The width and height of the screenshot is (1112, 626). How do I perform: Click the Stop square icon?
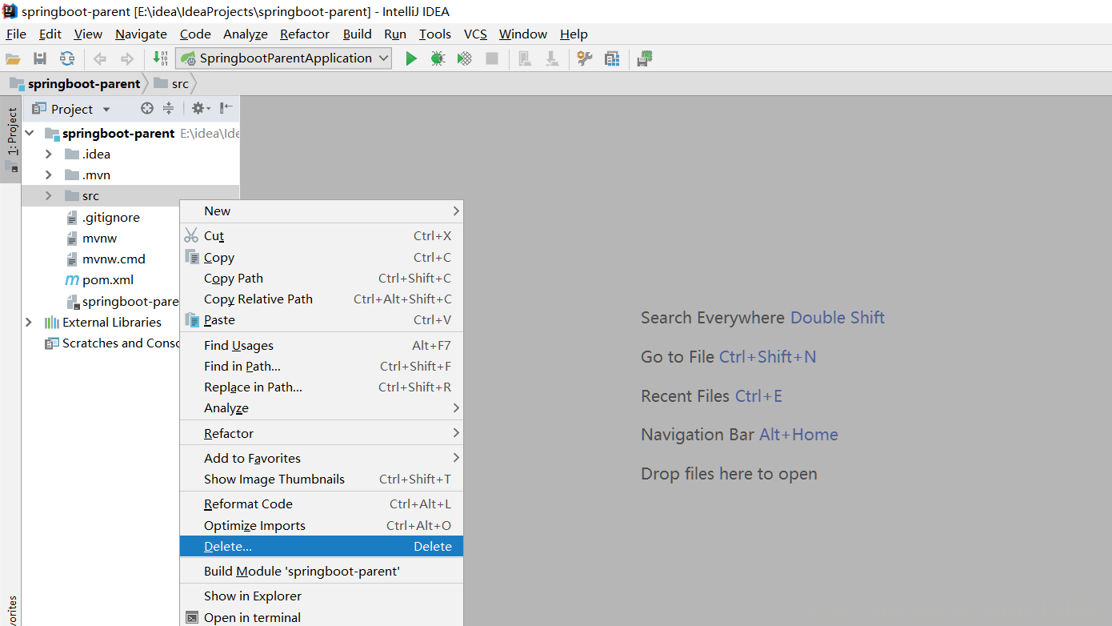(492, 58)
